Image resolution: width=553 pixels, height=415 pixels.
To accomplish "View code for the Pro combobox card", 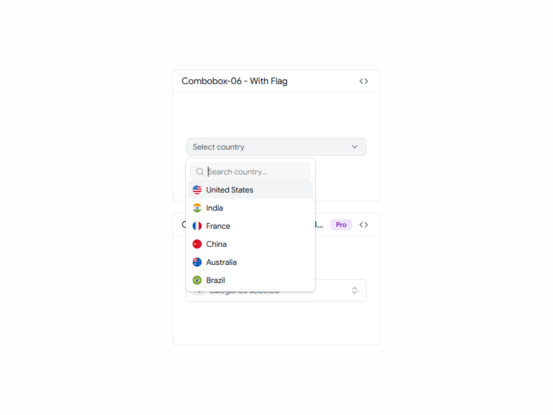I will tap(364, 225).
